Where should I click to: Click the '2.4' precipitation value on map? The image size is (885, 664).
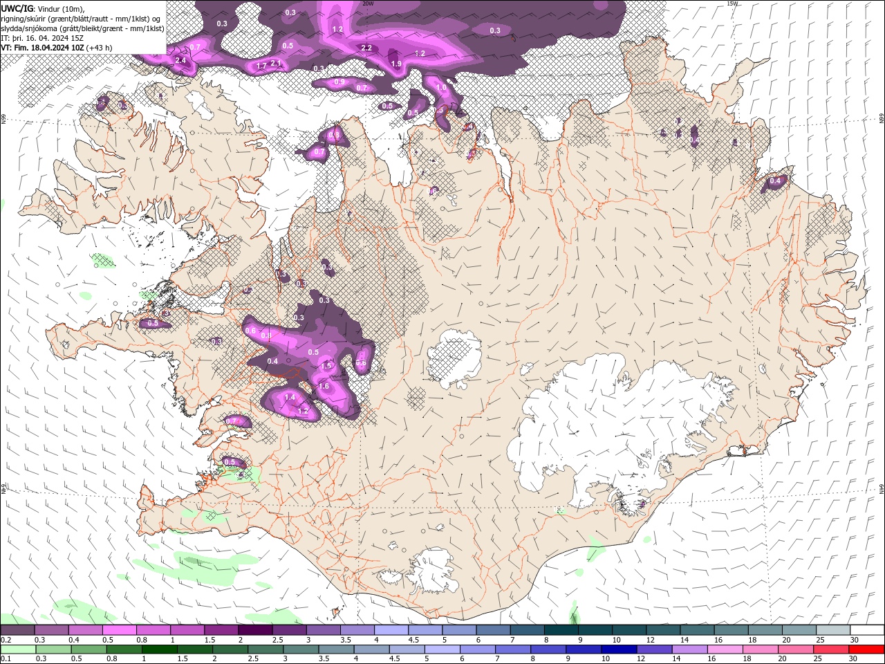(180, 61)
